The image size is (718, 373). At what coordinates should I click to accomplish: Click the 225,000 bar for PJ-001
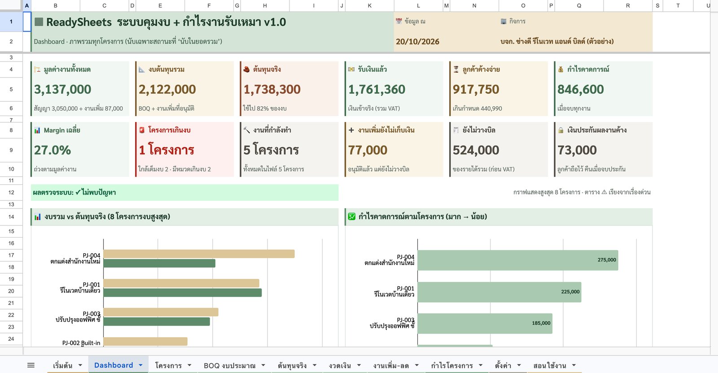499,292
